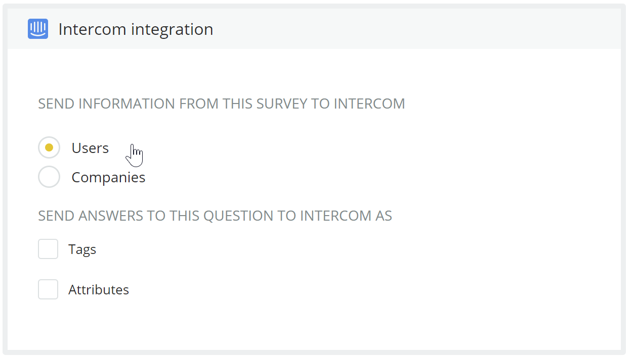Click the Tags label text

pos(82,249)
